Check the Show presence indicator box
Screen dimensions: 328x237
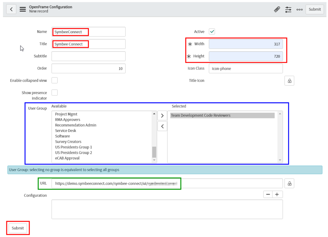pos(55,93)
